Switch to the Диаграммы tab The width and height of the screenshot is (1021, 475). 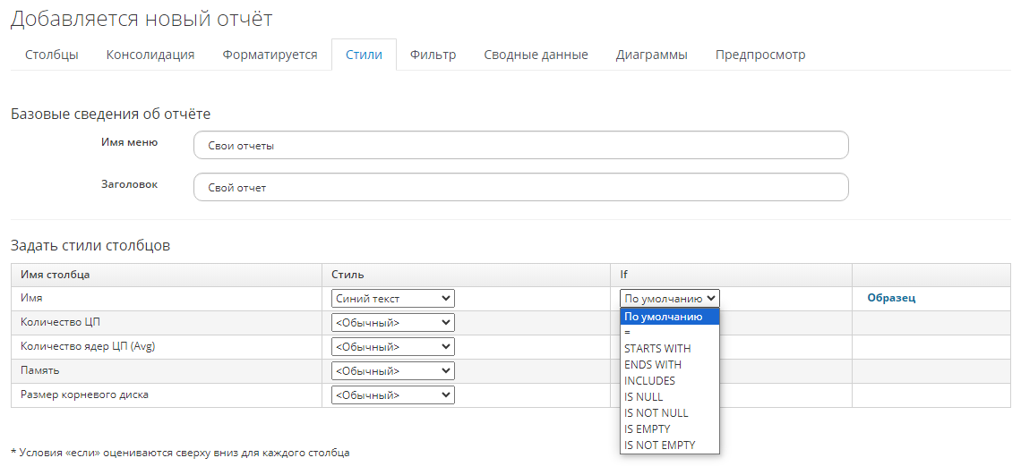[651, 55]
